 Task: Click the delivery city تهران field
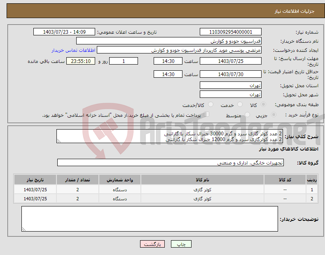tap(231, 94)
